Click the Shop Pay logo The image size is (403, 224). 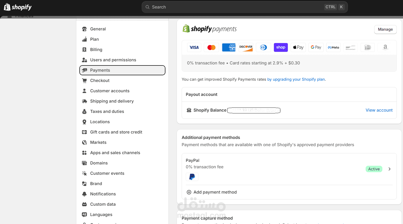coord(281,47)
